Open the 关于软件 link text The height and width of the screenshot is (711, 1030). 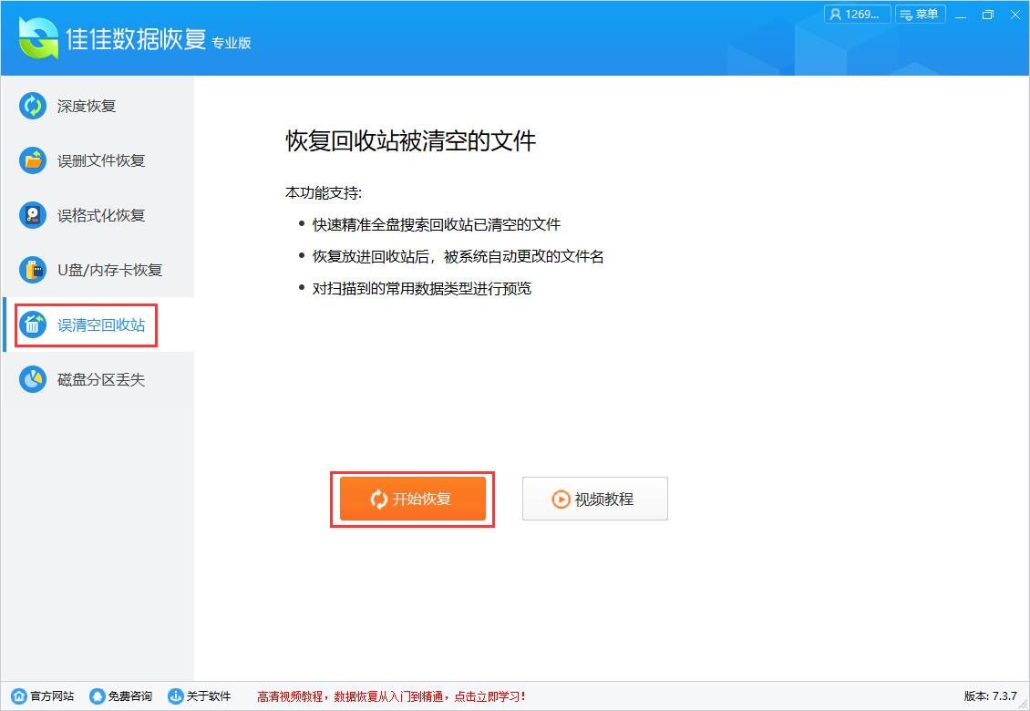tap(208, 696)
